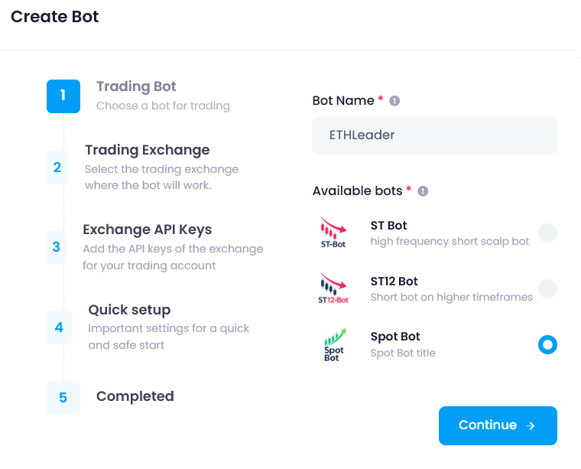
Task: Open the Completed step label
Action: point(135,396)
